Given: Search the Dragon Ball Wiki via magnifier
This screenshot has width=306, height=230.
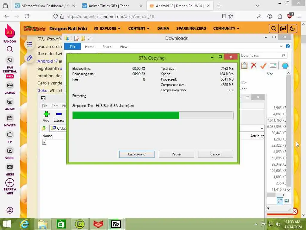Looking at the screenshot, I should [x=274, y=28].
